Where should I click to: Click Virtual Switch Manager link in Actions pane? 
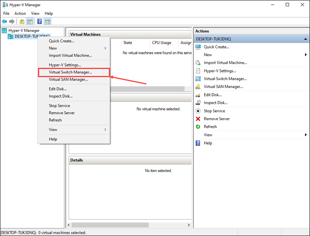(x=226, y=79)
